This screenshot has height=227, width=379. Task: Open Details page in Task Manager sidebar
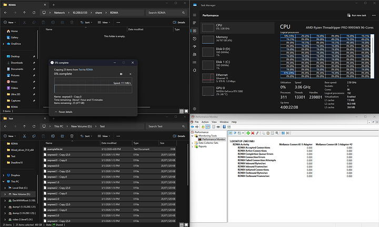click(x=194, y=62)
